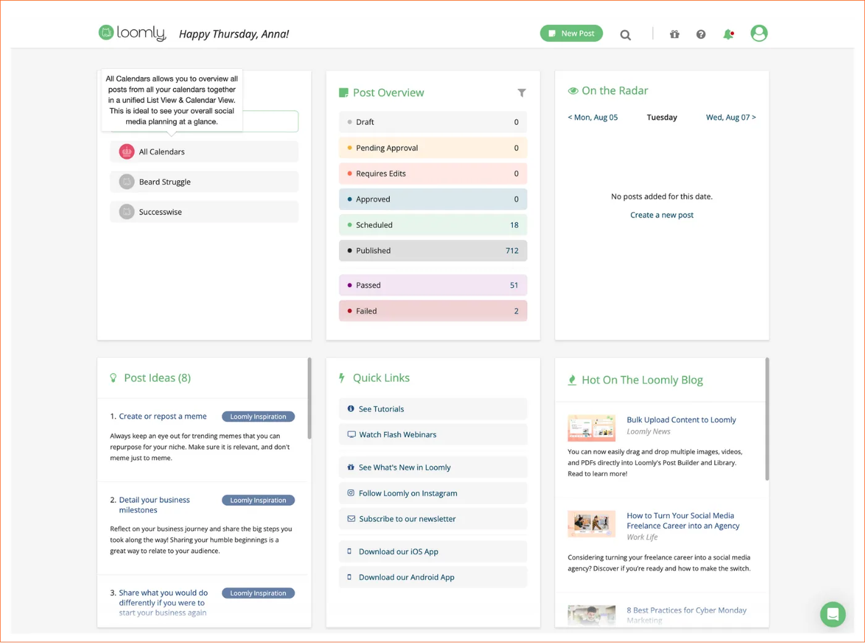Open the search magnifier in header
The height and width of the screenshot is (643, 865).
coord(625,35)
